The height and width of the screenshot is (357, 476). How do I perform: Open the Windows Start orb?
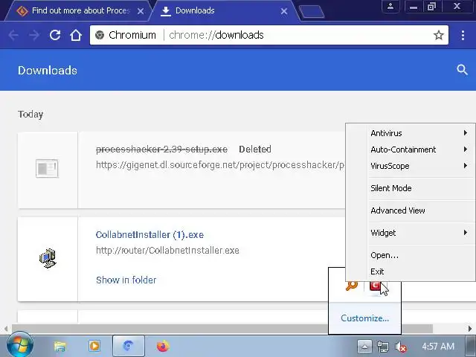pos(20,346)
